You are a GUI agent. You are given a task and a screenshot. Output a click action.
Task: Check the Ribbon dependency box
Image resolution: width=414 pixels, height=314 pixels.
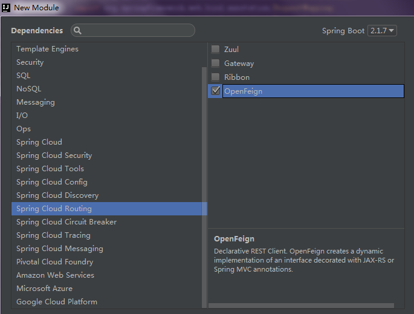215,77
